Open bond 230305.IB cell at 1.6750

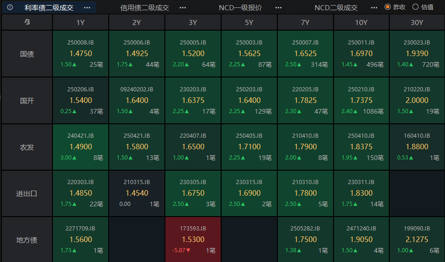coord(193,193)
